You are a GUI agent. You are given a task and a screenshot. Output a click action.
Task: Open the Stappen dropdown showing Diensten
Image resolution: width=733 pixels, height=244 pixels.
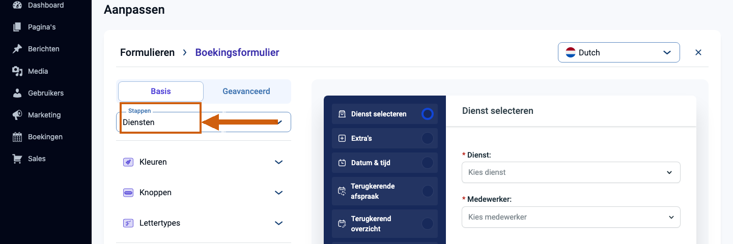coord(204,122)
